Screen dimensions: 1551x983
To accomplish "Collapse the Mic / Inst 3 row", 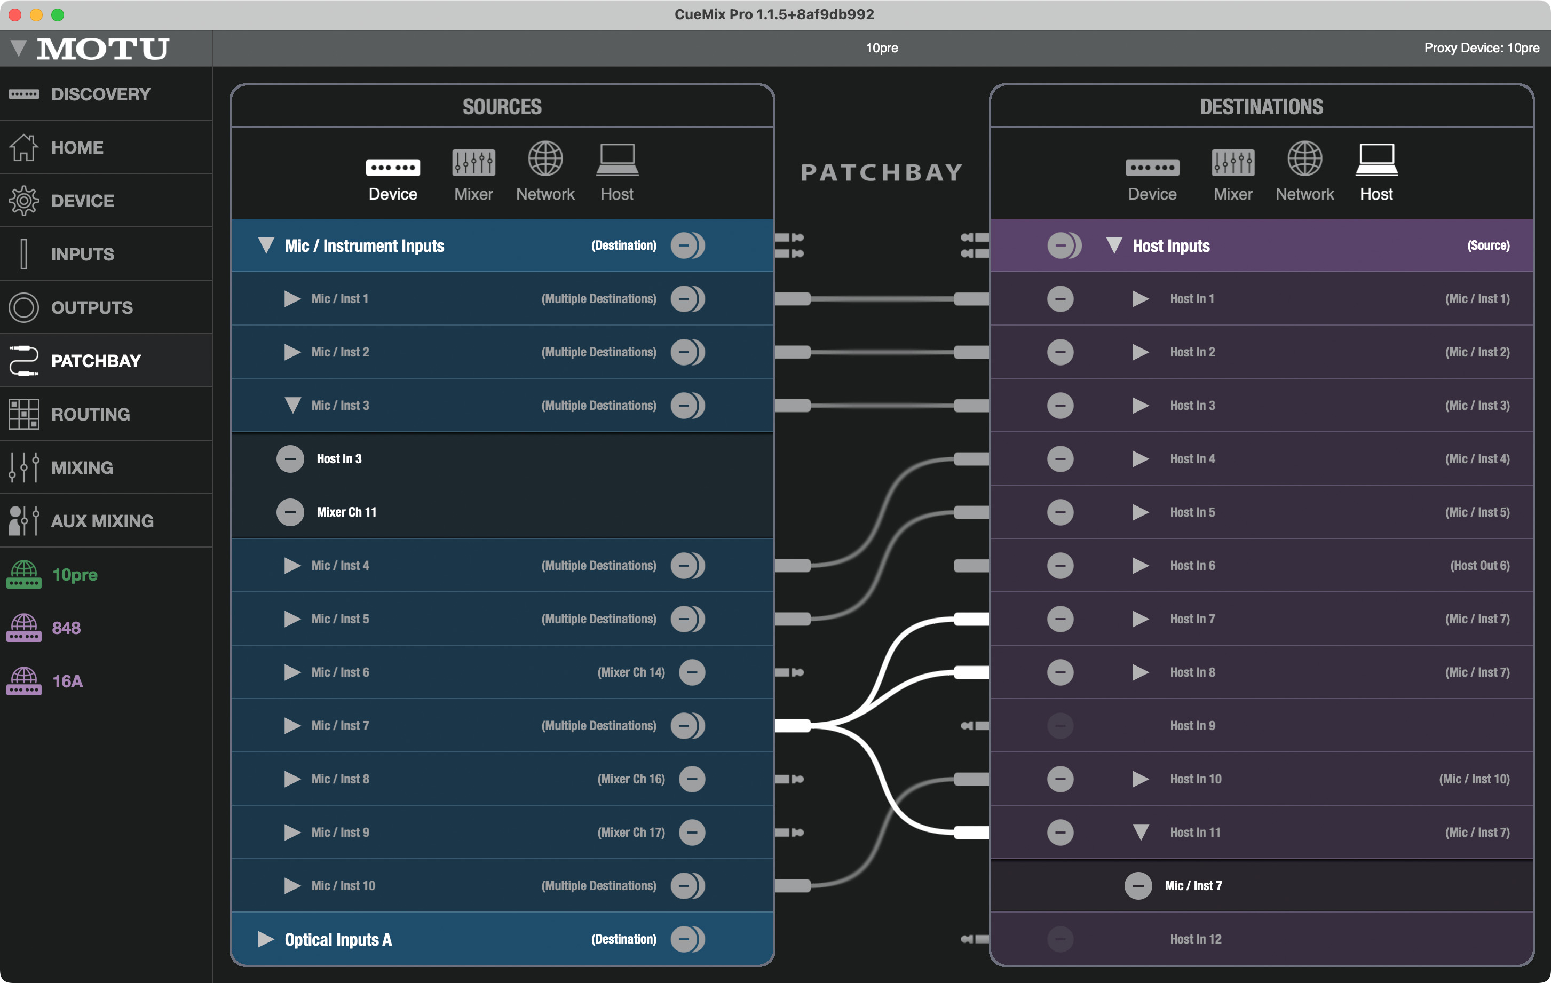I will coord(292,405).
